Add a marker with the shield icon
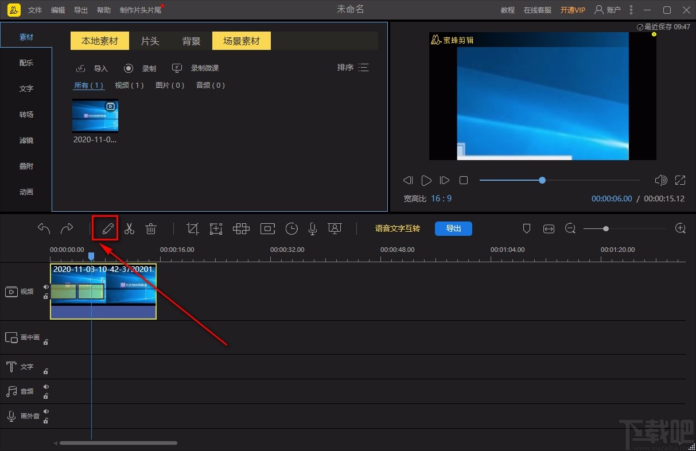 tap(527, 228)
